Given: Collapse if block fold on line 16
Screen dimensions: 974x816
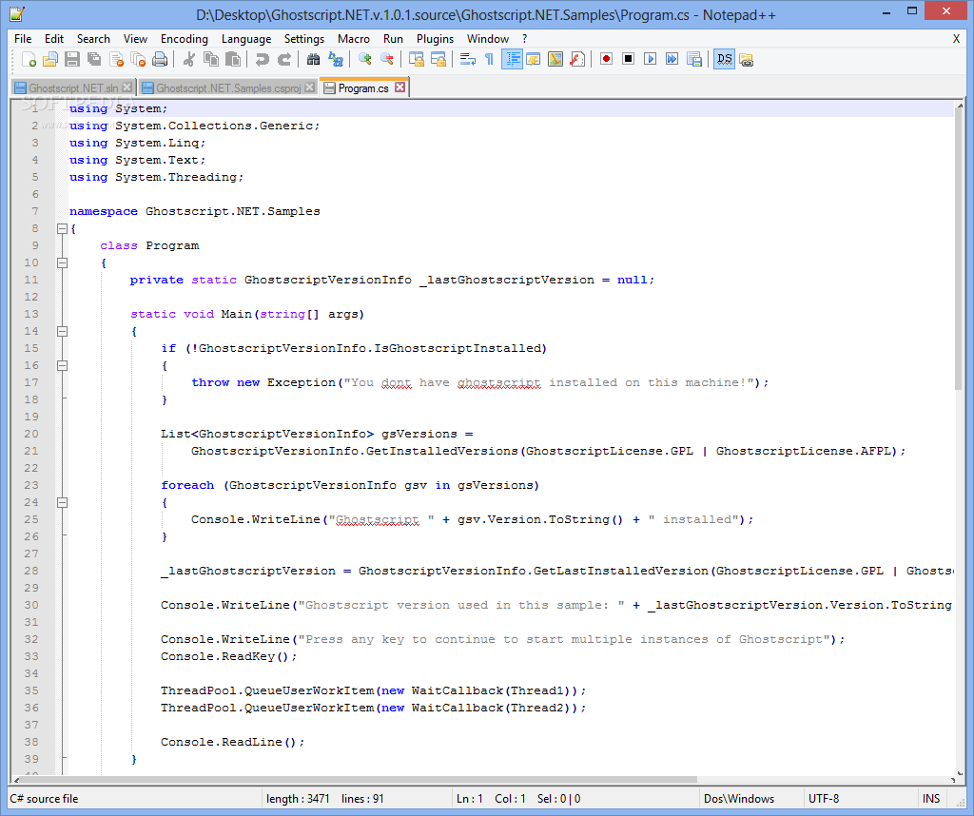Looking at the screenshot, I should 62,365.
